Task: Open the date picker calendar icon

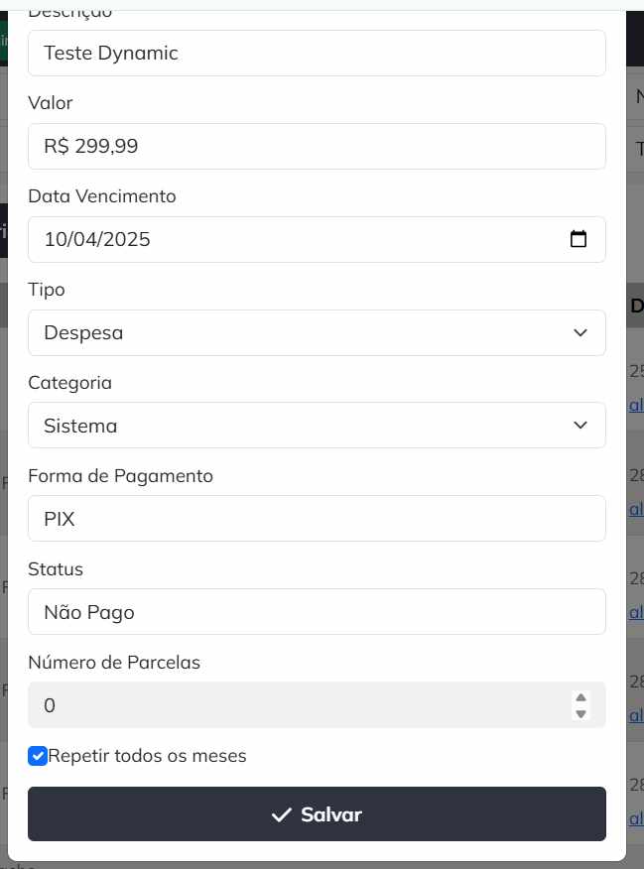Action: point(579,239)
